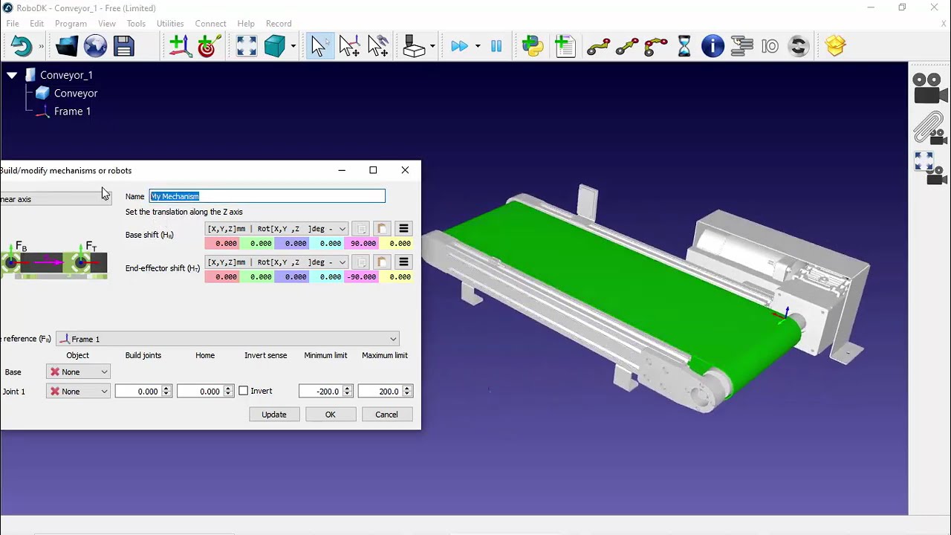Add a joint move instruction icon
Screen dimensions: 951x535
click(598, 46)
